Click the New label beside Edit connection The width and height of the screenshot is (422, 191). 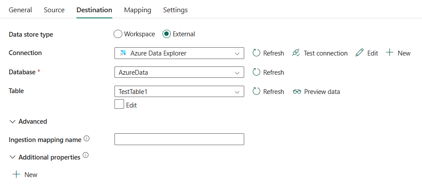pyautogui.click(x=404, y=53)
